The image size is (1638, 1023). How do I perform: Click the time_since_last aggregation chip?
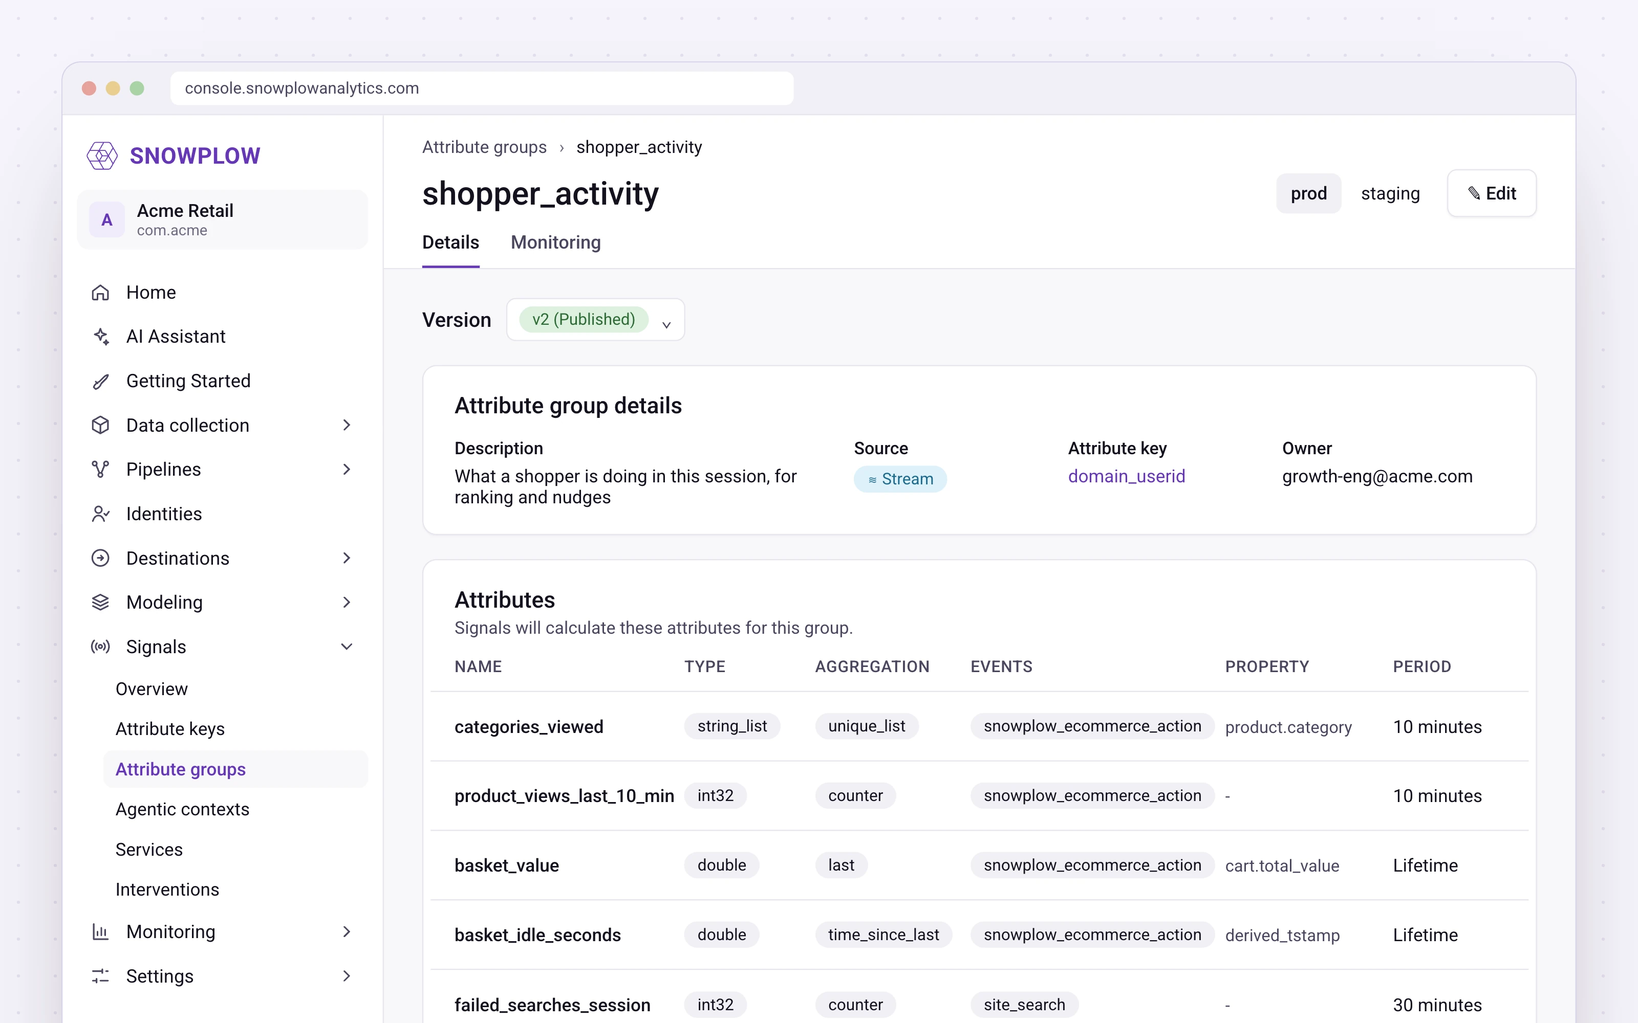tap(883, 935)
